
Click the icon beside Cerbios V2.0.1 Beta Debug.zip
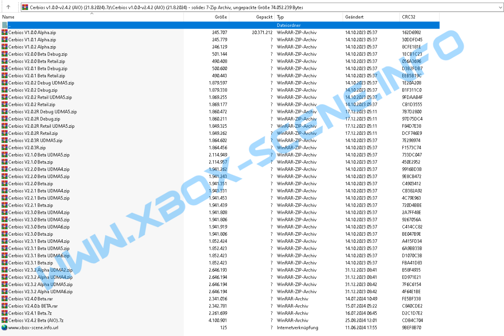[x=5, y=68]
